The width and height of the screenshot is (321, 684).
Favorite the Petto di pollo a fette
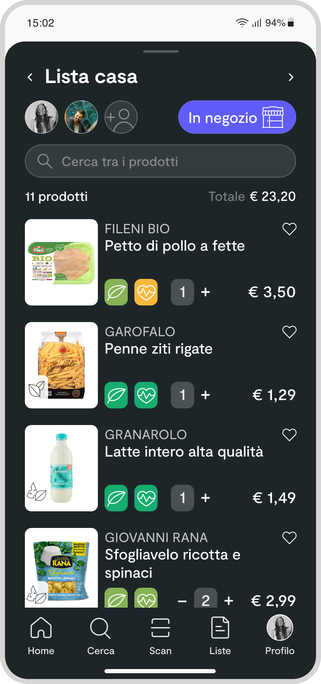click(289, 229)
